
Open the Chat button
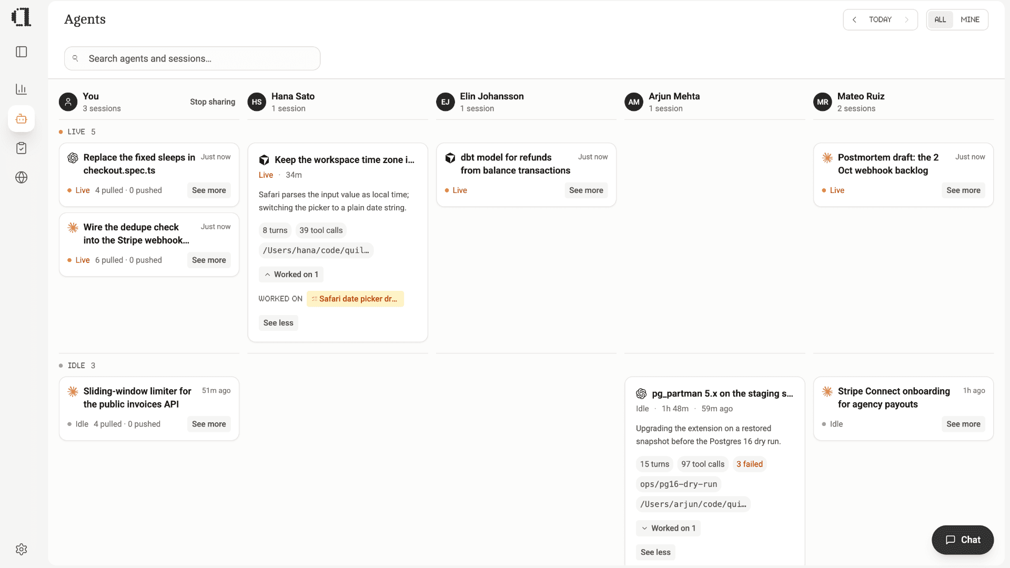(x=963, y=540)
